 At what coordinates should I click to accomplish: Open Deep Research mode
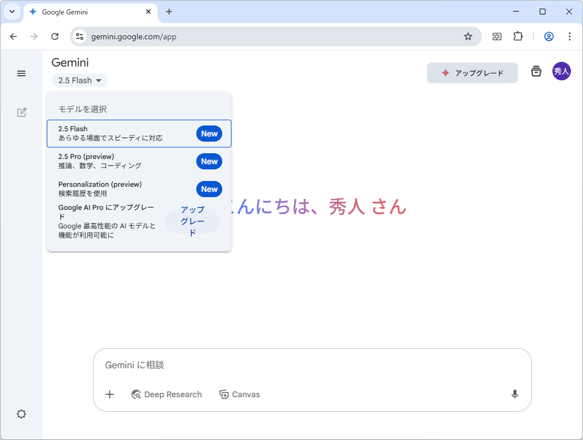point(167,394)
